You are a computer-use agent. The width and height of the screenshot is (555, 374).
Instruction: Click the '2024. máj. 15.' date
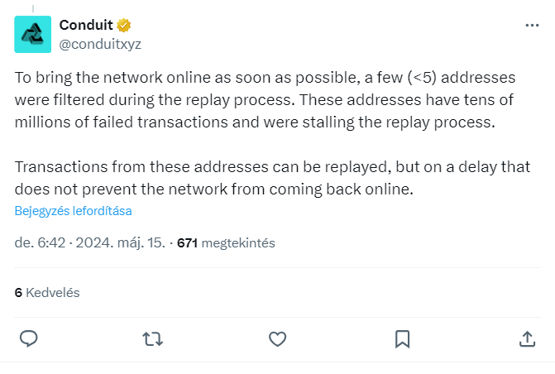(x=120, y=243)
